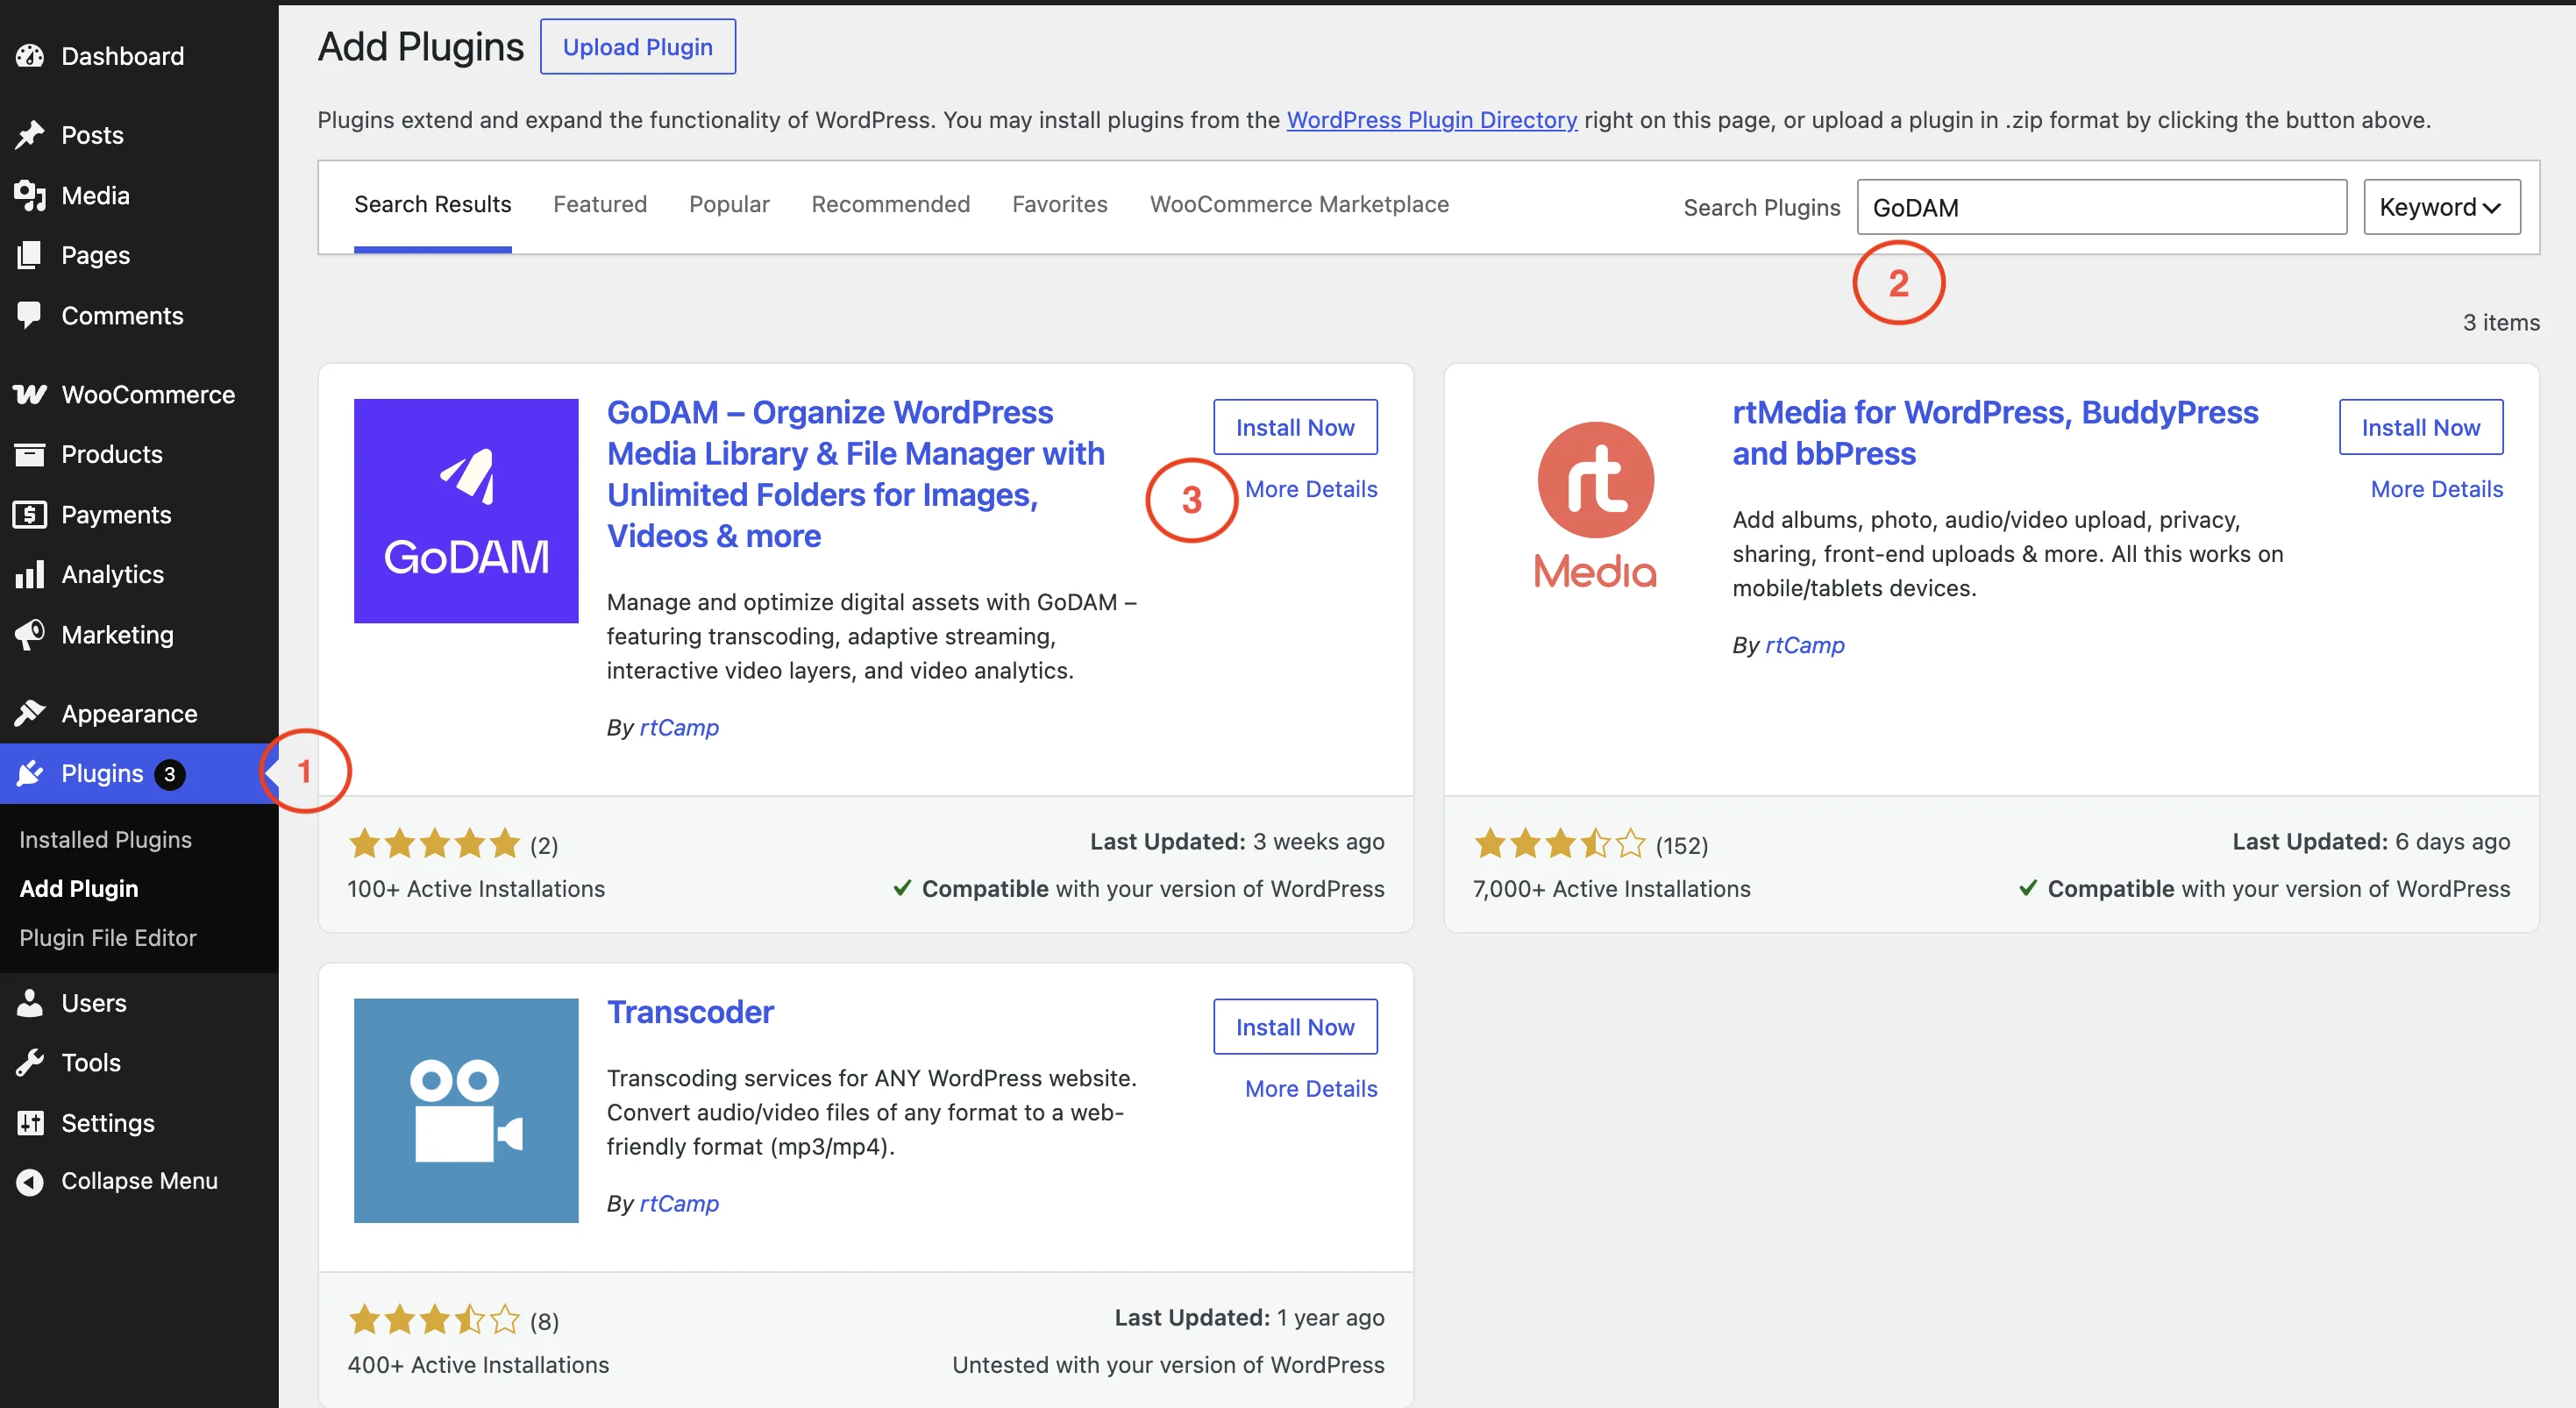
Task: Click the Posts pushpin icon
Action: pos(30,135)
